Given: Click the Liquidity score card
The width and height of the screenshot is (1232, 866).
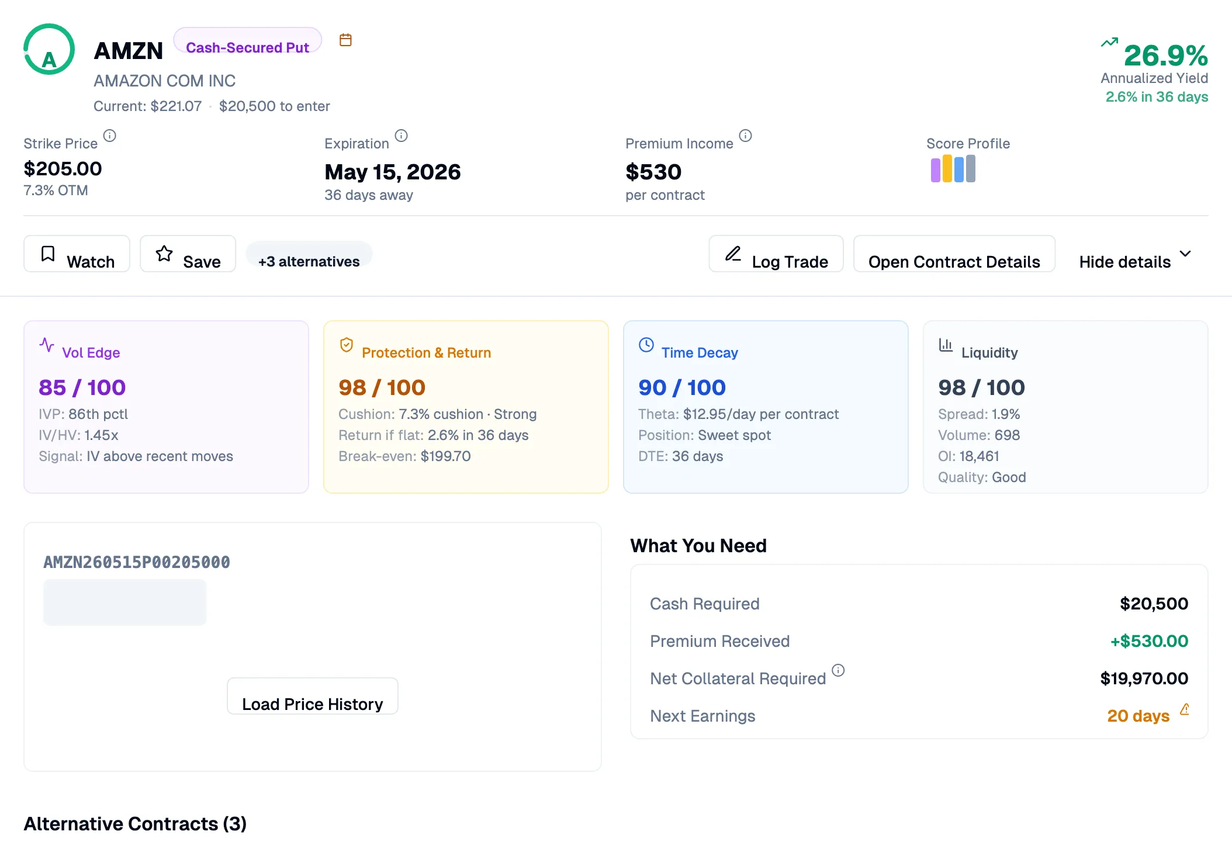Looking at the screenshot, I should click(x=1065, y=407).
